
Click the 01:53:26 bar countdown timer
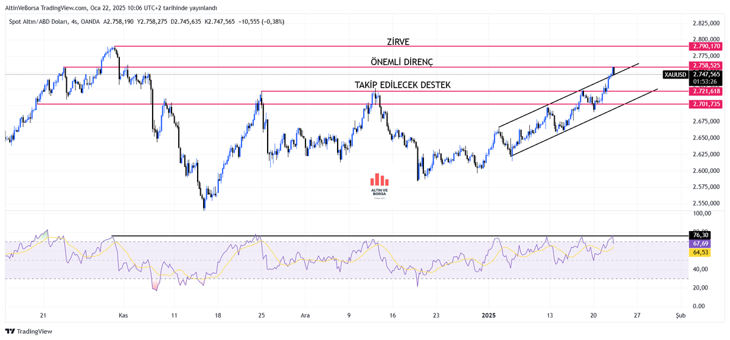pos(704,82)
